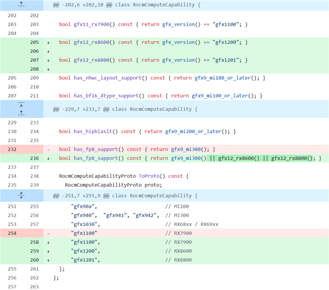329x290 pixels.
Task: Click the hunk header @@ -251,7 +255,9
Action: click(x=125, y=196)
